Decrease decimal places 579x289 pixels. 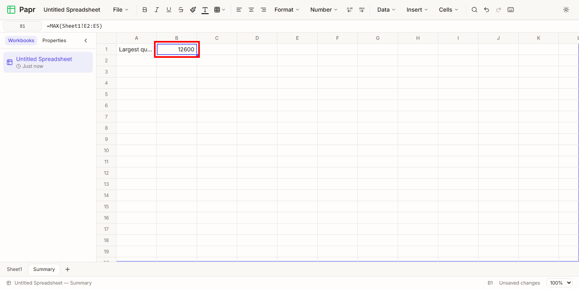point(350,10)
